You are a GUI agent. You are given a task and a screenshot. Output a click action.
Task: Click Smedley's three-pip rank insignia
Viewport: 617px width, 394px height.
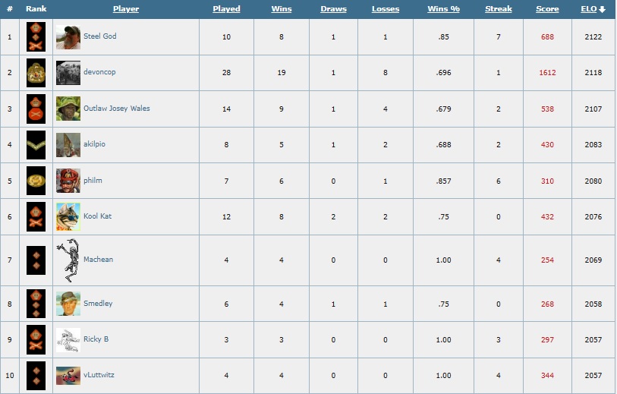[x=36, y=304]
